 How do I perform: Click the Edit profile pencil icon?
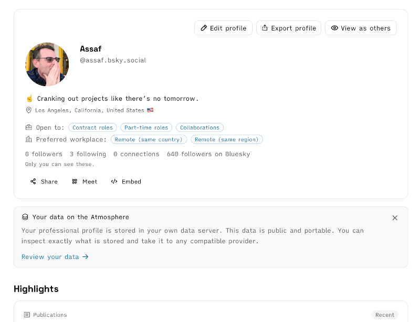(x=204, y=28)
